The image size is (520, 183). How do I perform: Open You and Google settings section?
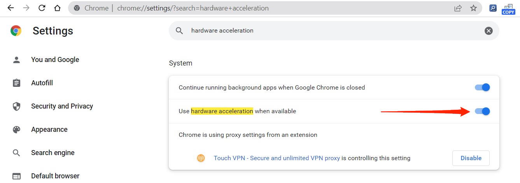[55, 60]
